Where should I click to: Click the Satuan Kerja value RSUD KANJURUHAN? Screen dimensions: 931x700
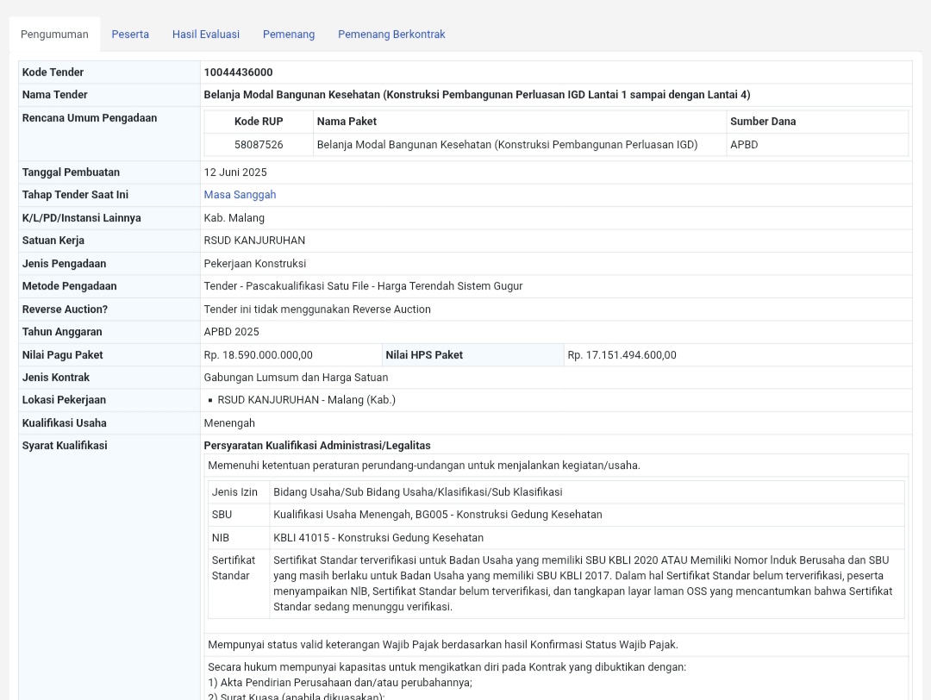(254, 241)
